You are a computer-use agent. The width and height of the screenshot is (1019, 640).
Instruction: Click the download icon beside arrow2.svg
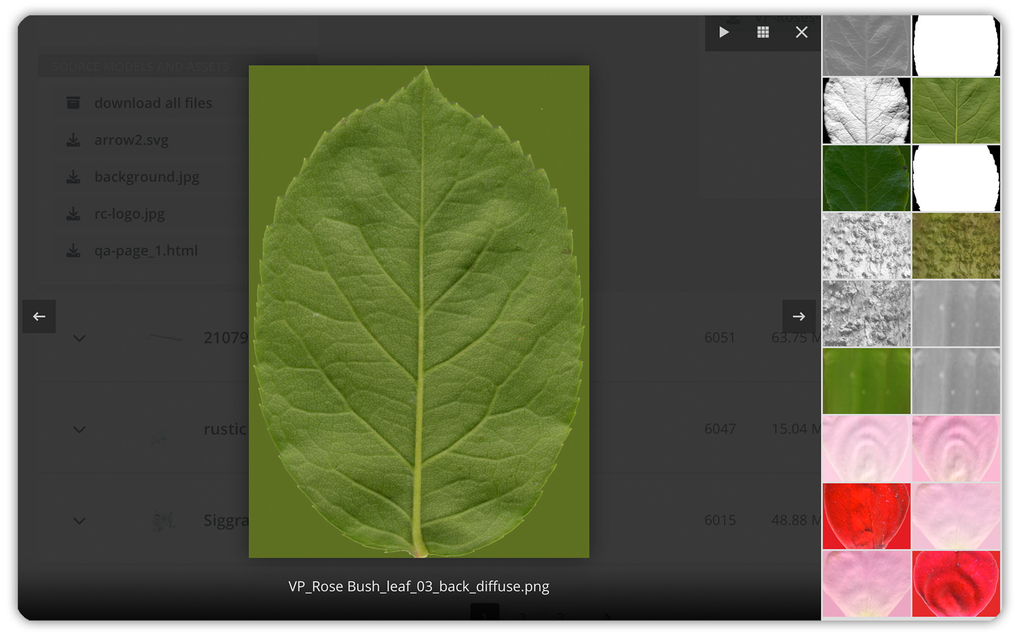73,140
